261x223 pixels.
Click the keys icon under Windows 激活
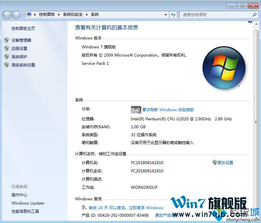point(84,208)
